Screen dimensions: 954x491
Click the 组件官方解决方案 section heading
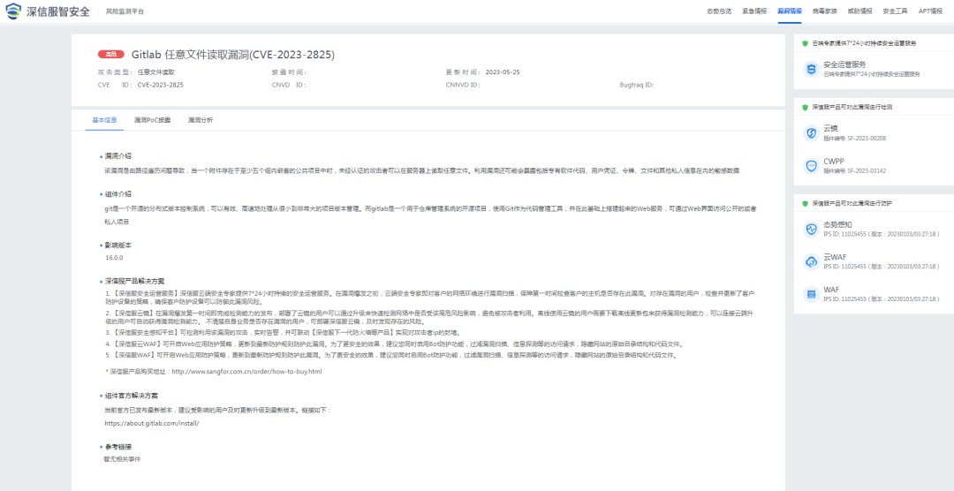click(132, 396)
